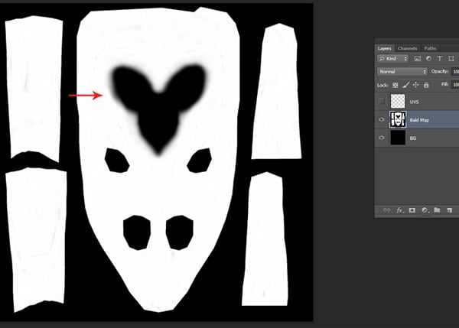
Task: Open the Paths tab
Action: tap(430, 49)
